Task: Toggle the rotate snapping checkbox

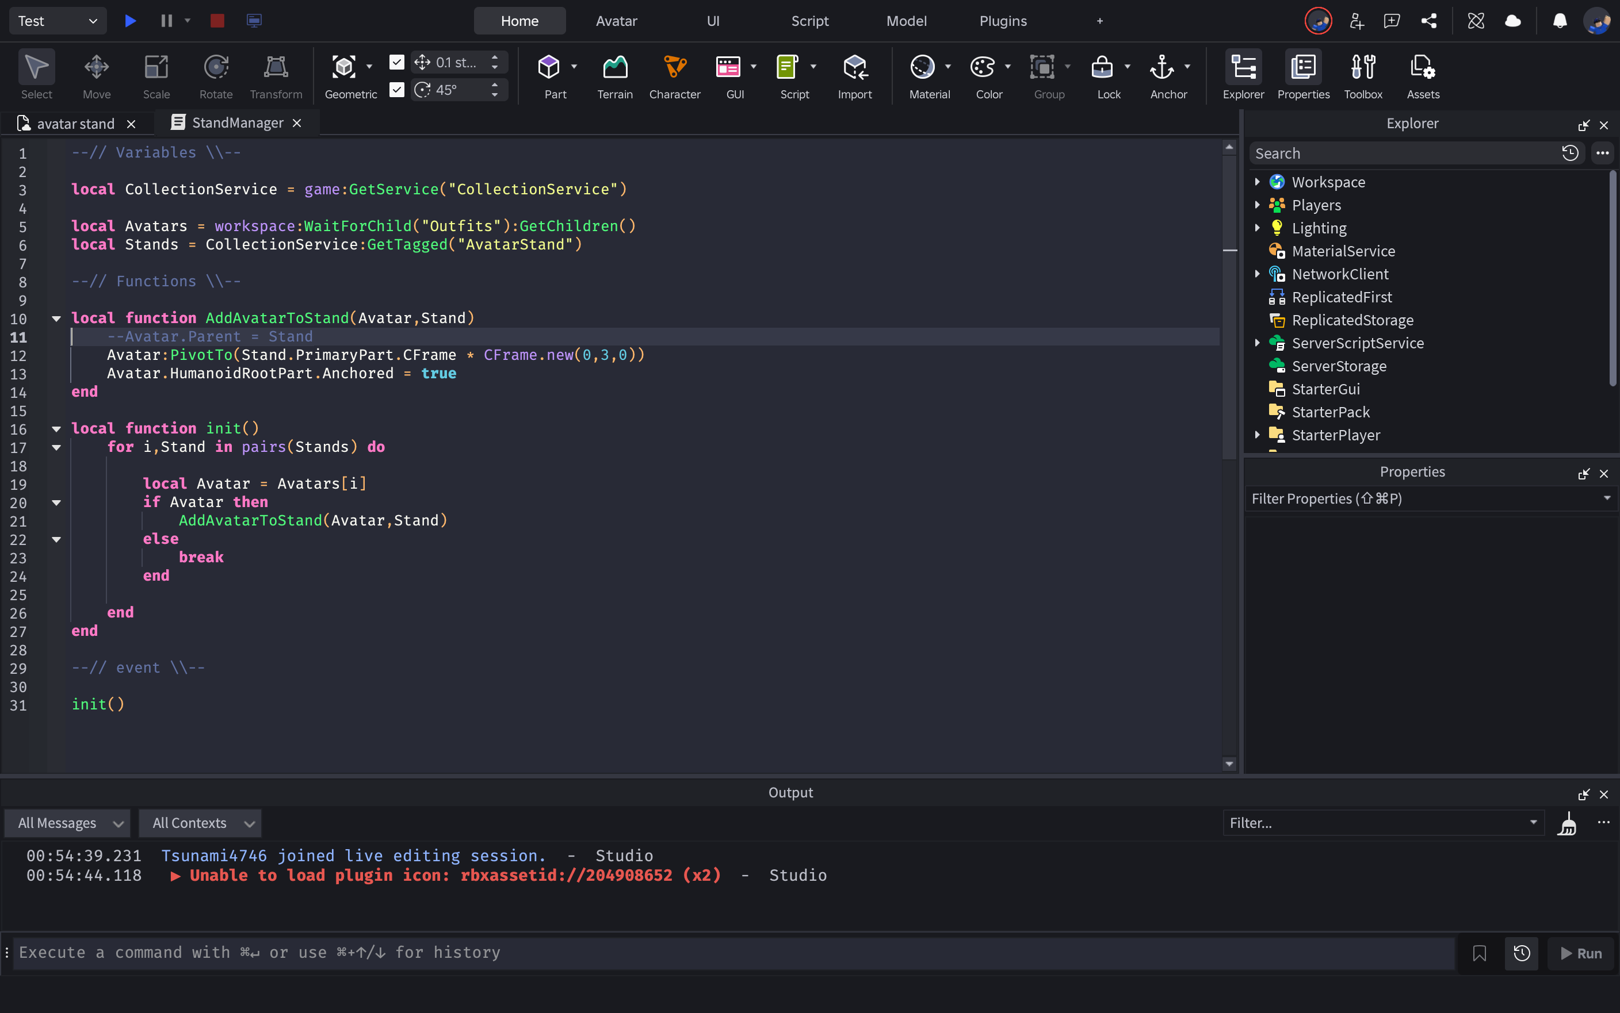Action: pos(397,90)
